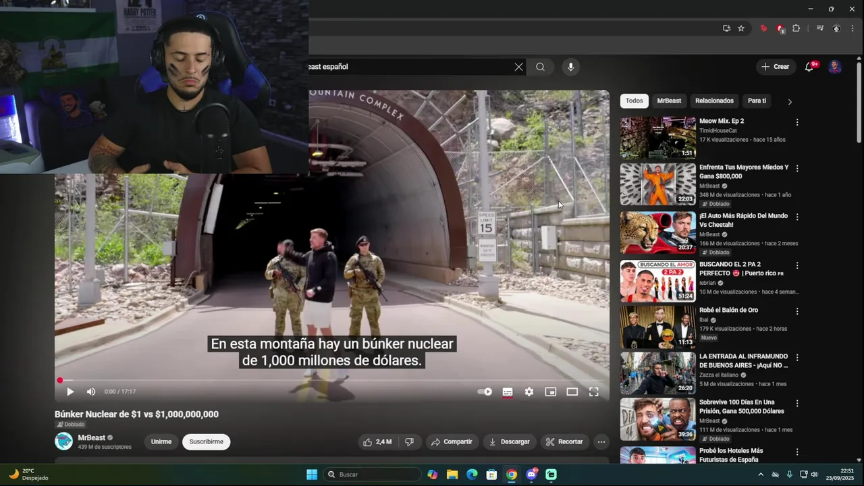The height and width of the screenshot is (486, 864).
Task: Open the Windows Start menu
Action: pyautogui.click(x=312, y=475)
